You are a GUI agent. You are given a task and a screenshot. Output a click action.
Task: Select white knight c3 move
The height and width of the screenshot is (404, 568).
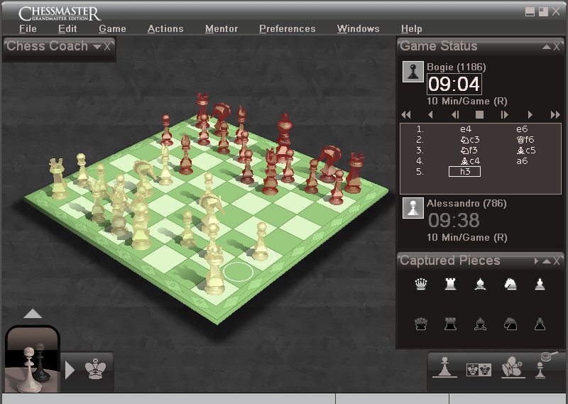[x=470, y=140]
